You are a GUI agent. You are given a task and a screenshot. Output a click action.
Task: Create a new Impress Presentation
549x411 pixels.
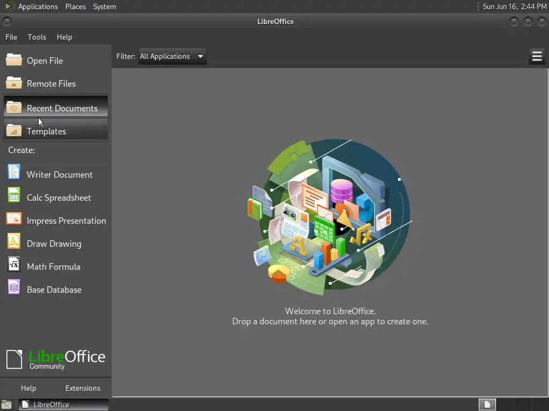click(x=56, y=220)
